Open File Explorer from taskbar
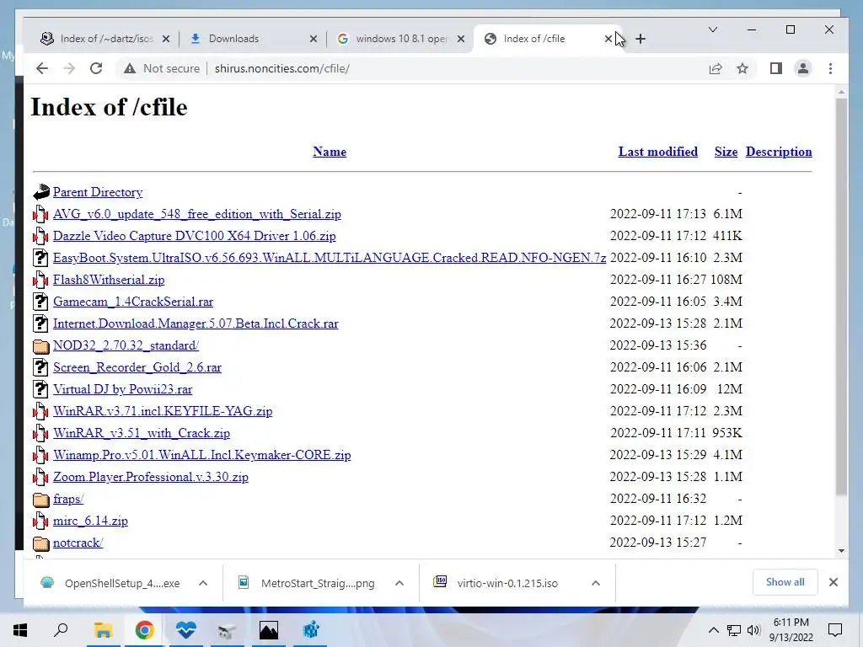The image size is (863, 647). click(x=103, y=630)
